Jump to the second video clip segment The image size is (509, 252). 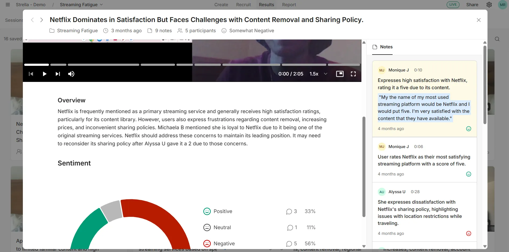pyautogui.click(x=58, y=65)
